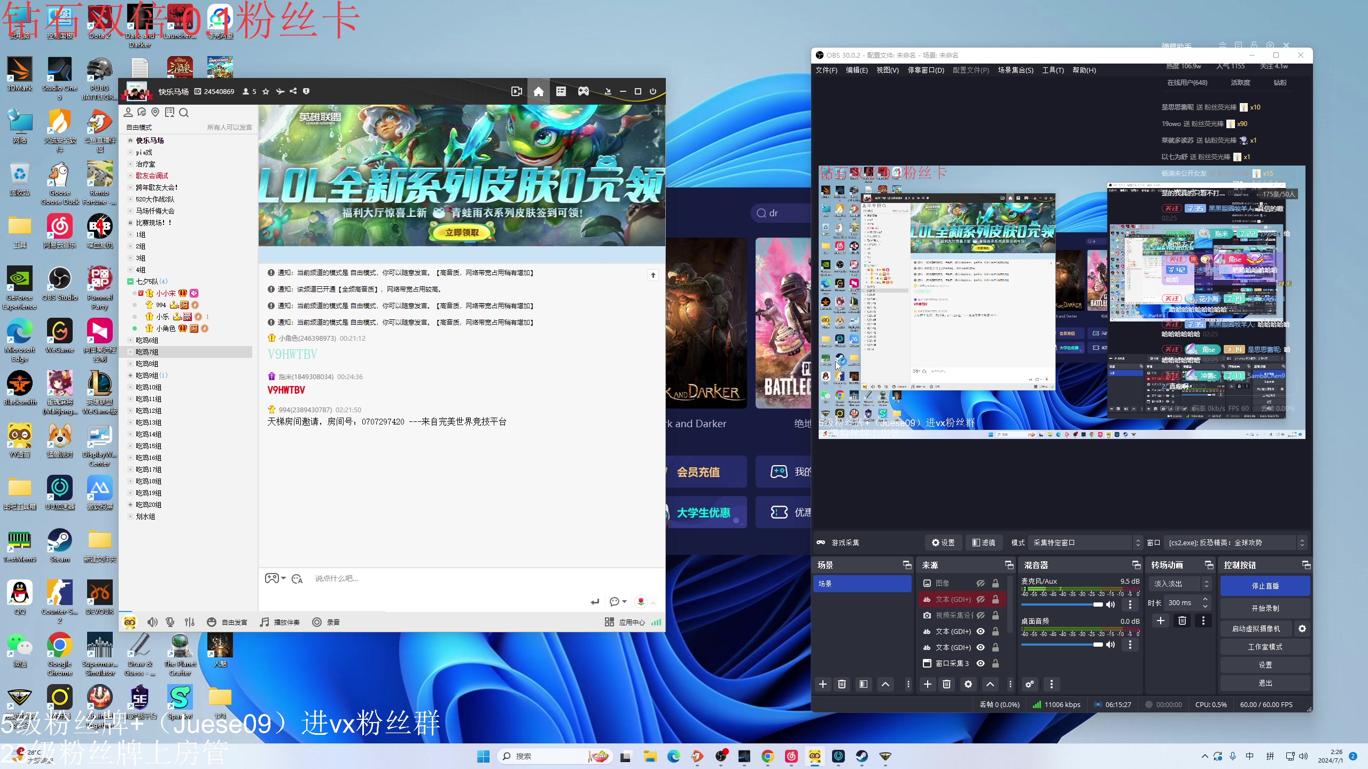Favorite the channel with the star icon
The height and width of the screenshot is (769, 1368).
click(x=266, y=91)
